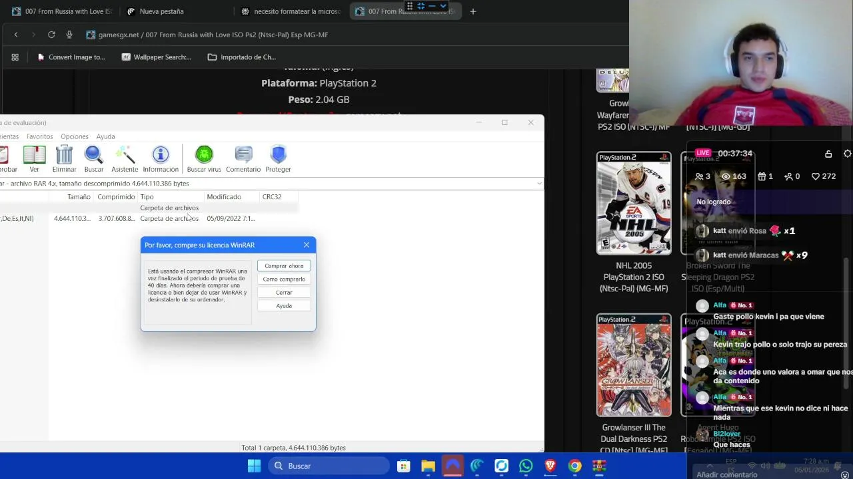Viewport: 853px width, 479px height.
Task: Open 'Growlanser III The Dual Darkness' link
Action: tap(634, 439)
